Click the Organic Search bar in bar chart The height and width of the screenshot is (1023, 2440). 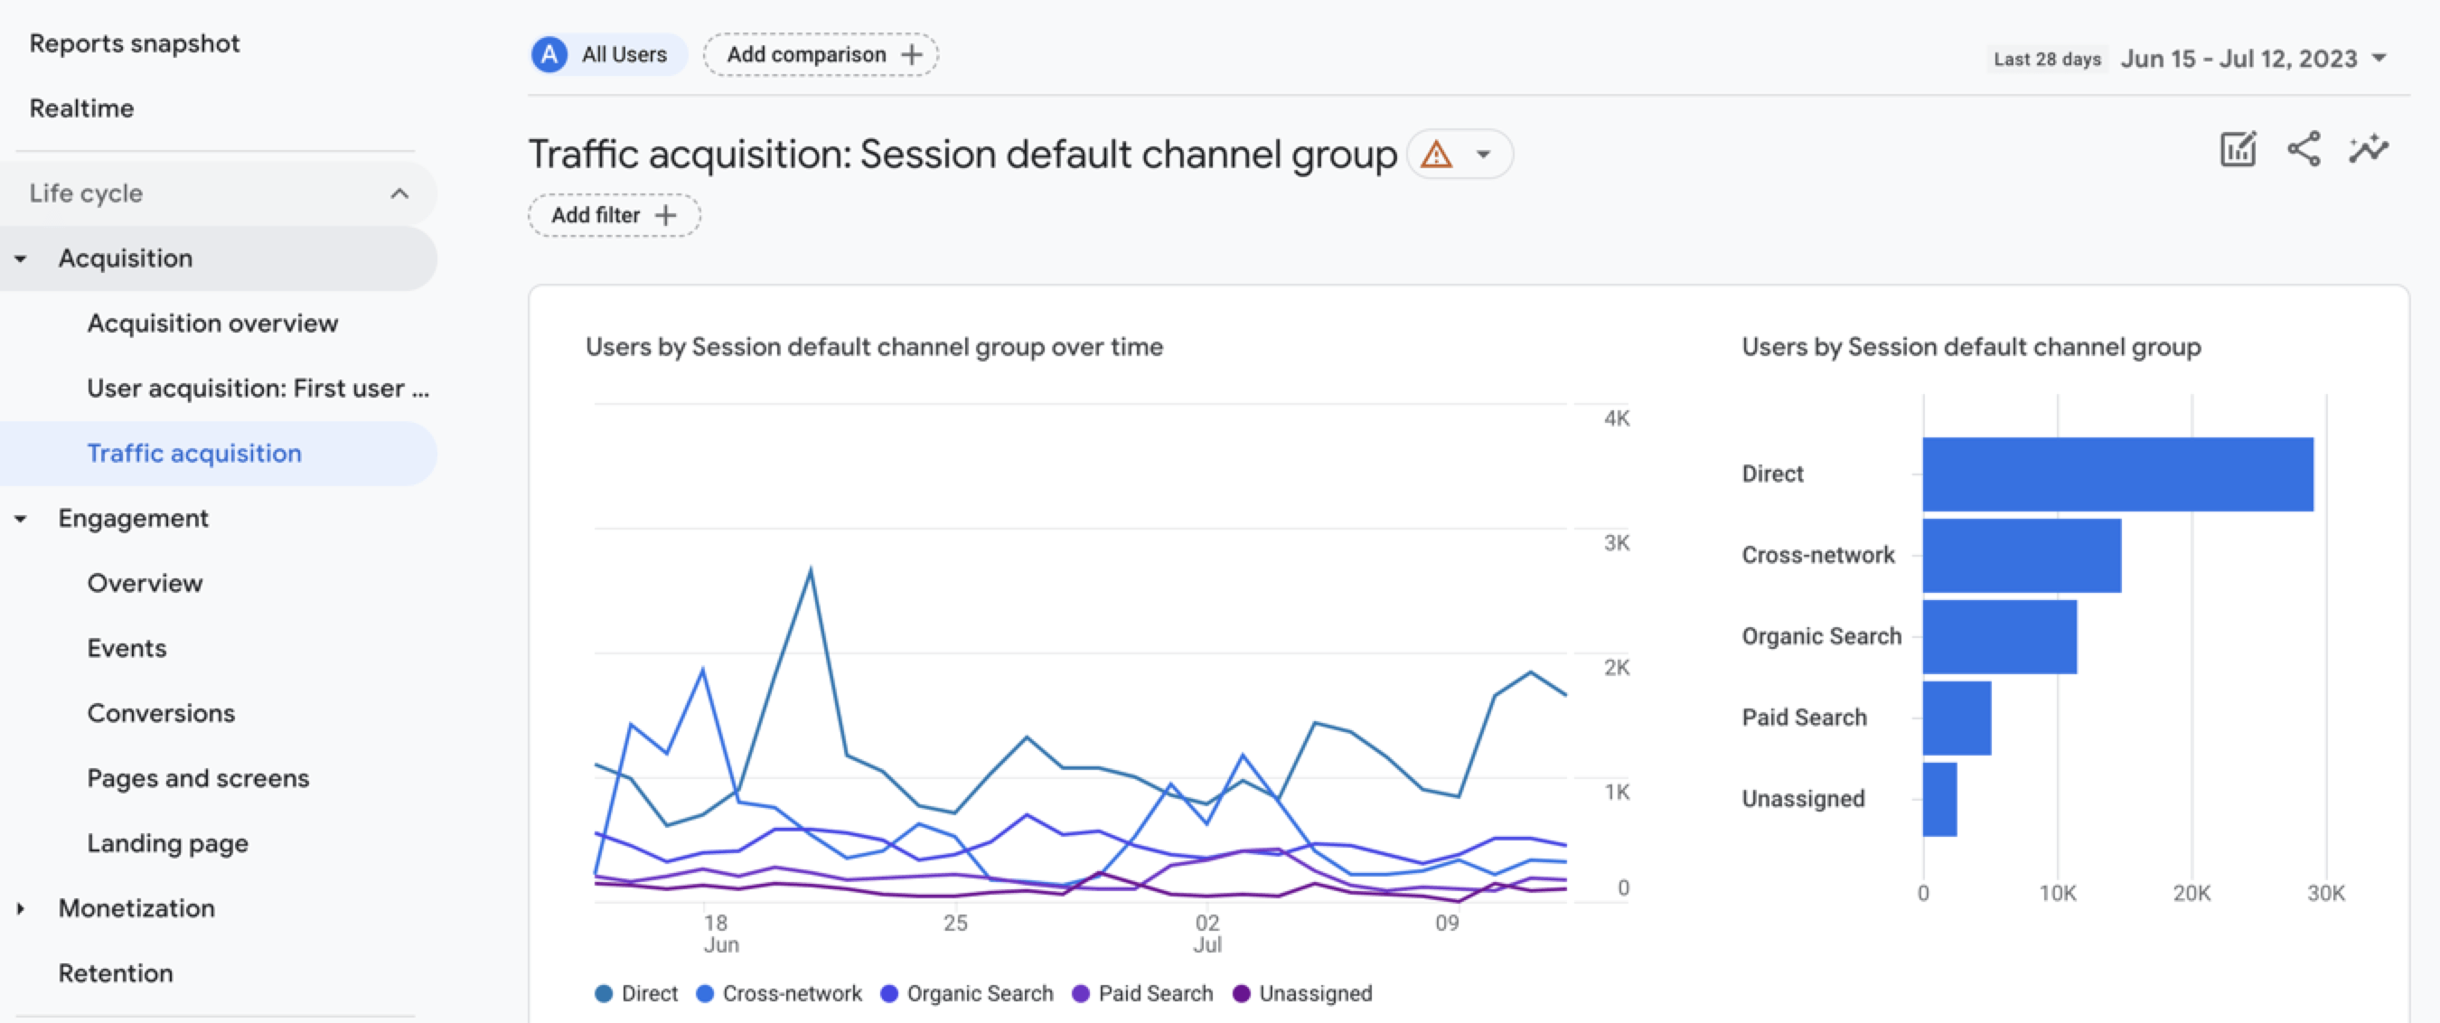click(x=2000, y=637)
